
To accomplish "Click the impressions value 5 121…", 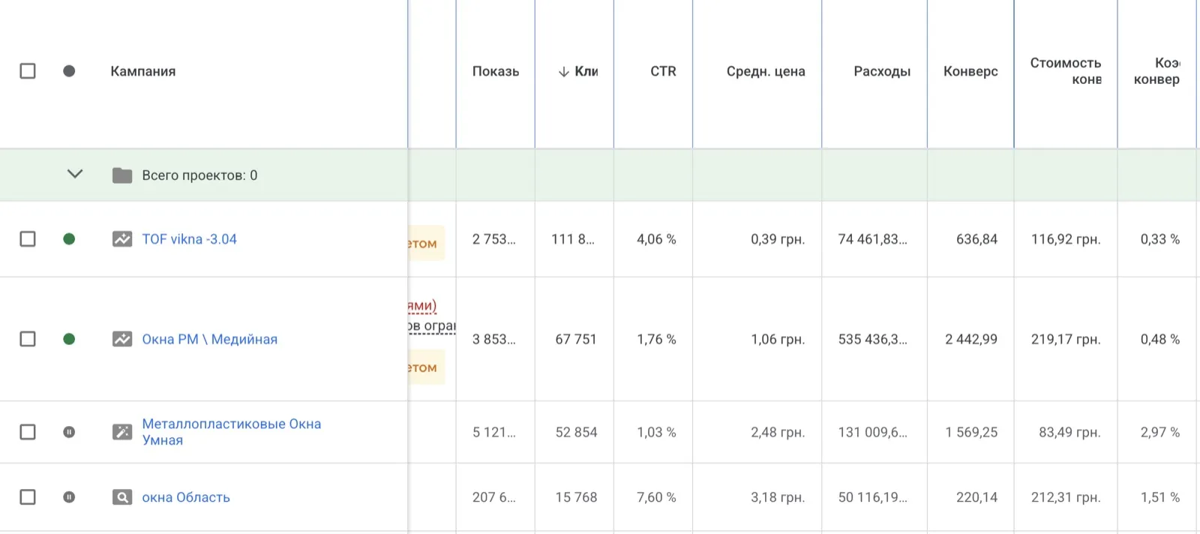I will click(x=493, y=432).
